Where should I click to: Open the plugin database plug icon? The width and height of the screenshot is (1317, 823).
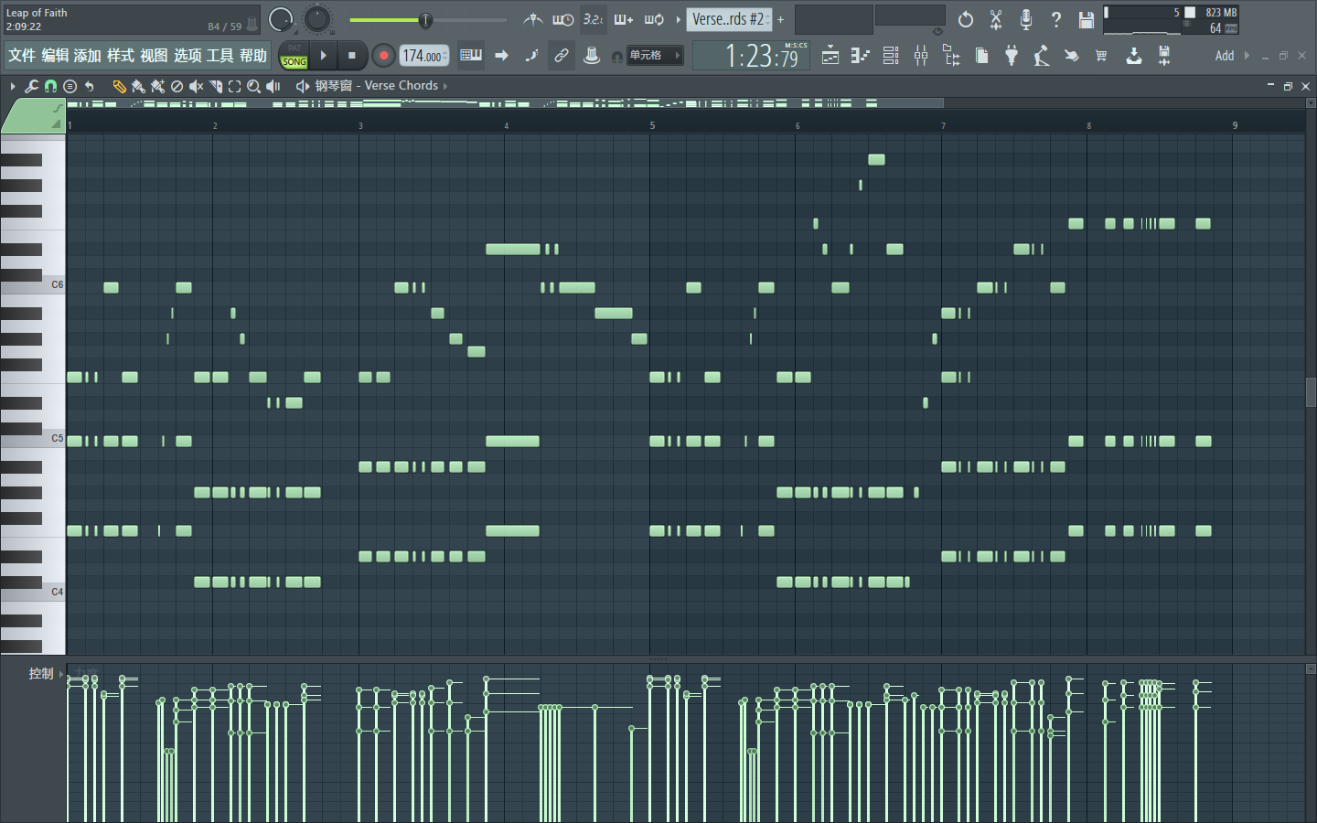[x=1012, y=56]
